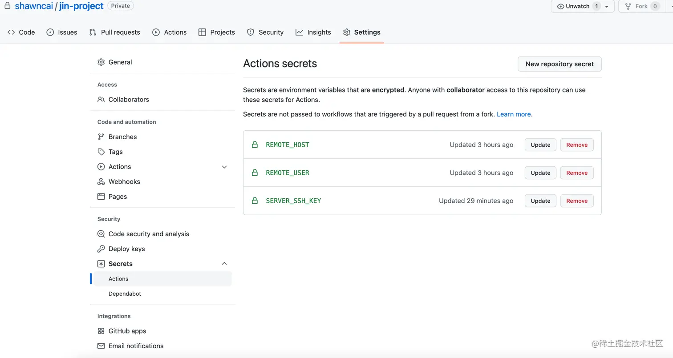Remove the SERVER_SSH_KEY secret
Screen dimensions: 673x358
click(577, 201)
